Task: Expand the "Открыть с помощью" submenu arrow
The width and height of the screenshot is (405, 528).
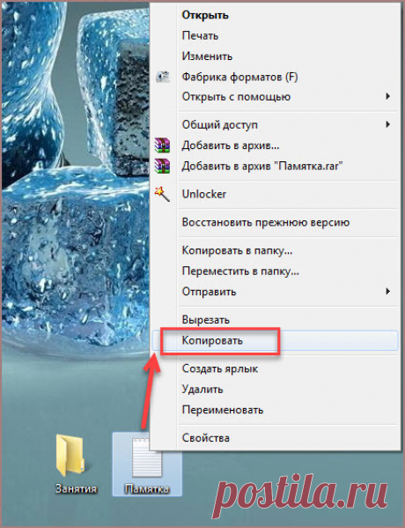Action: point(388,97)
